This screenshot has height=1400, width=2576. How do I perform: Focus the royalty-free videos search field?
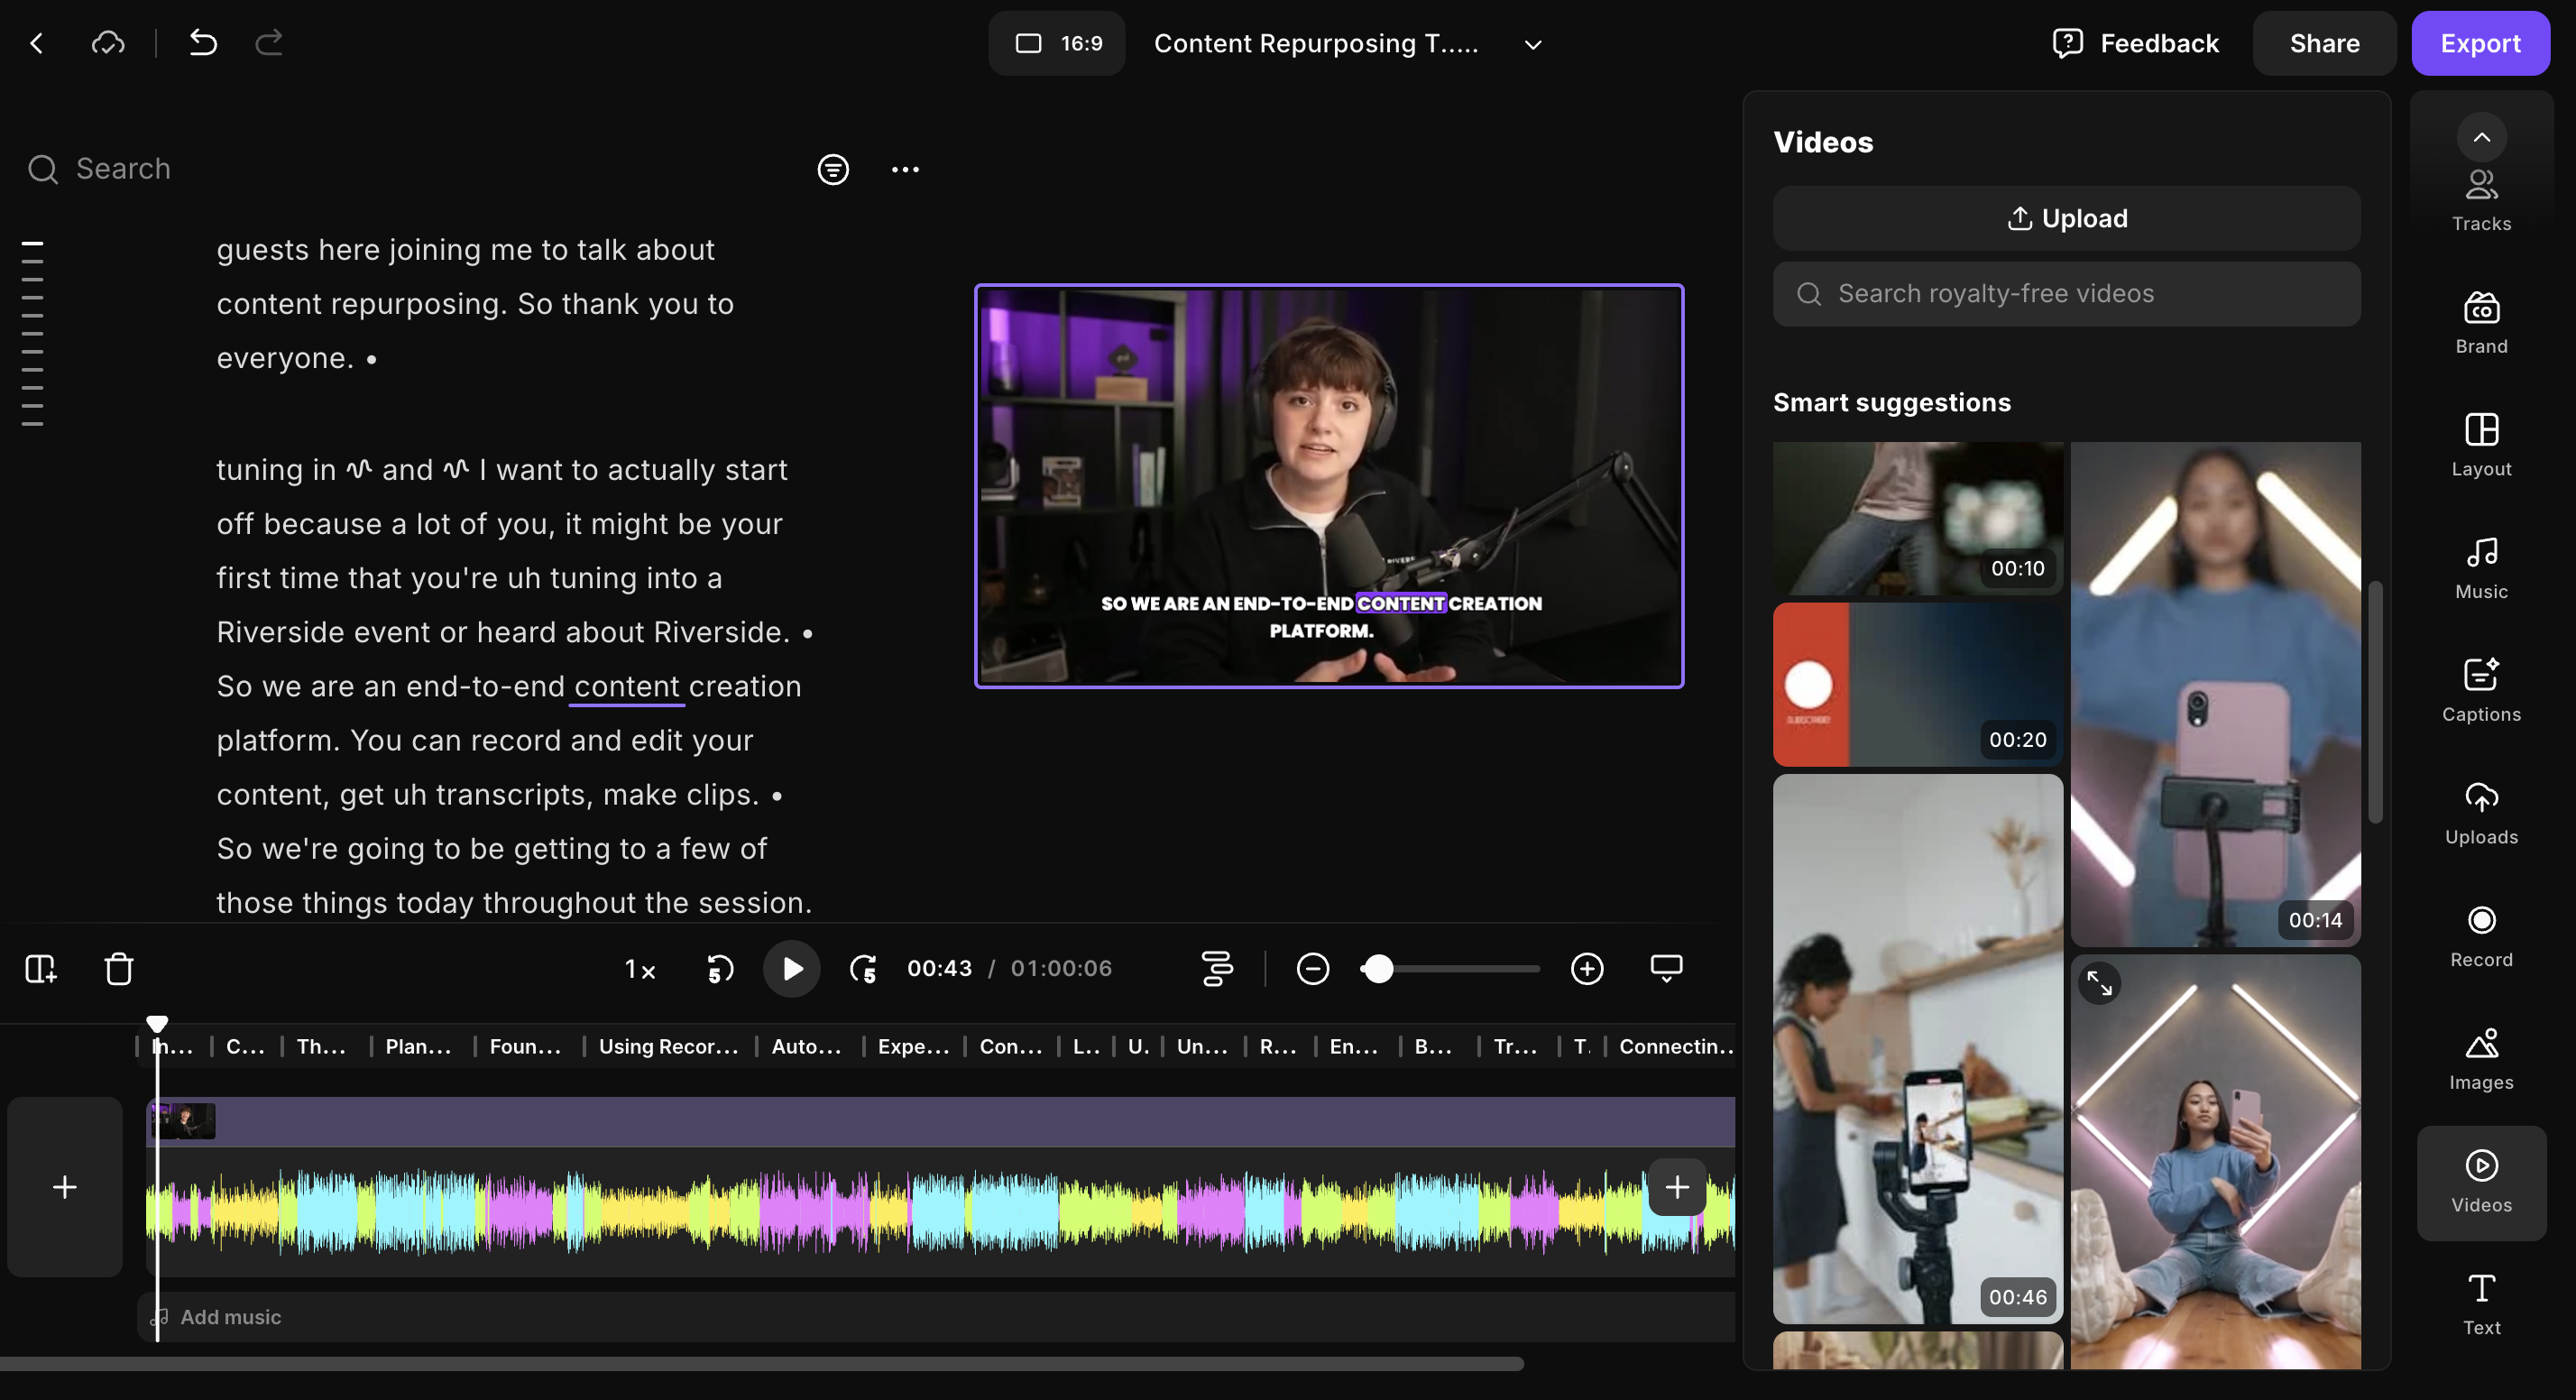tap(2066, 294)
